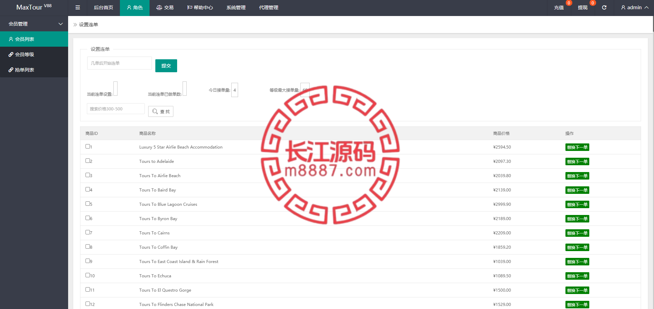This screenshot has width=654, height=309.
Task: Click 替换下一单 for Tours To Echuca
Action: click(x=577, y=276)
